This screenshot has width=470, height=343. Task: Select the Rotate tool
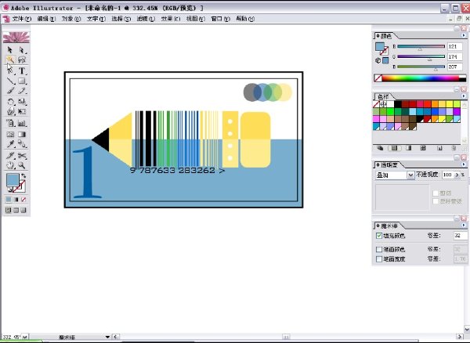click(10, 102)
